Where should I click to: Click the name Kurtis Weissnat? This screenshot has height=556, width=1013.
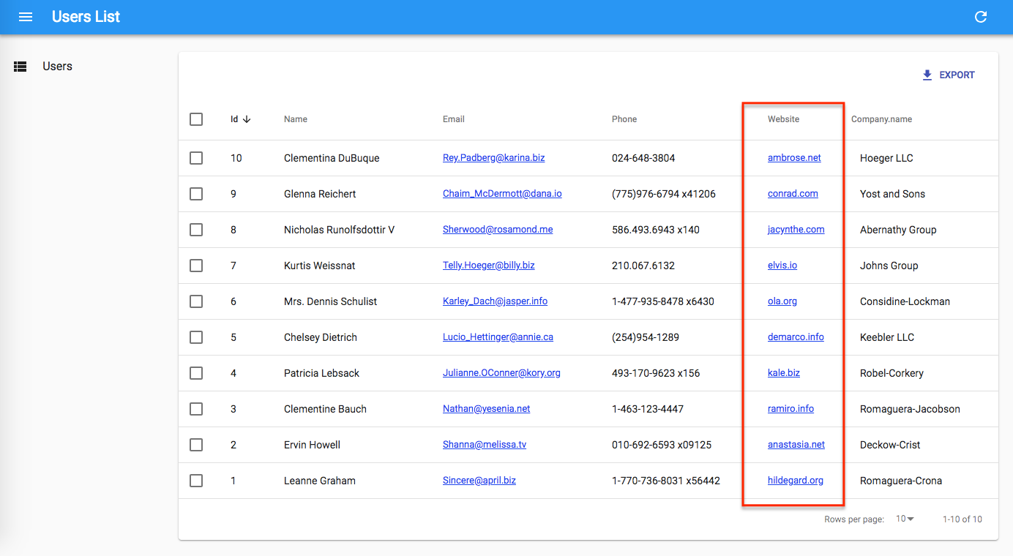point(319,266)
